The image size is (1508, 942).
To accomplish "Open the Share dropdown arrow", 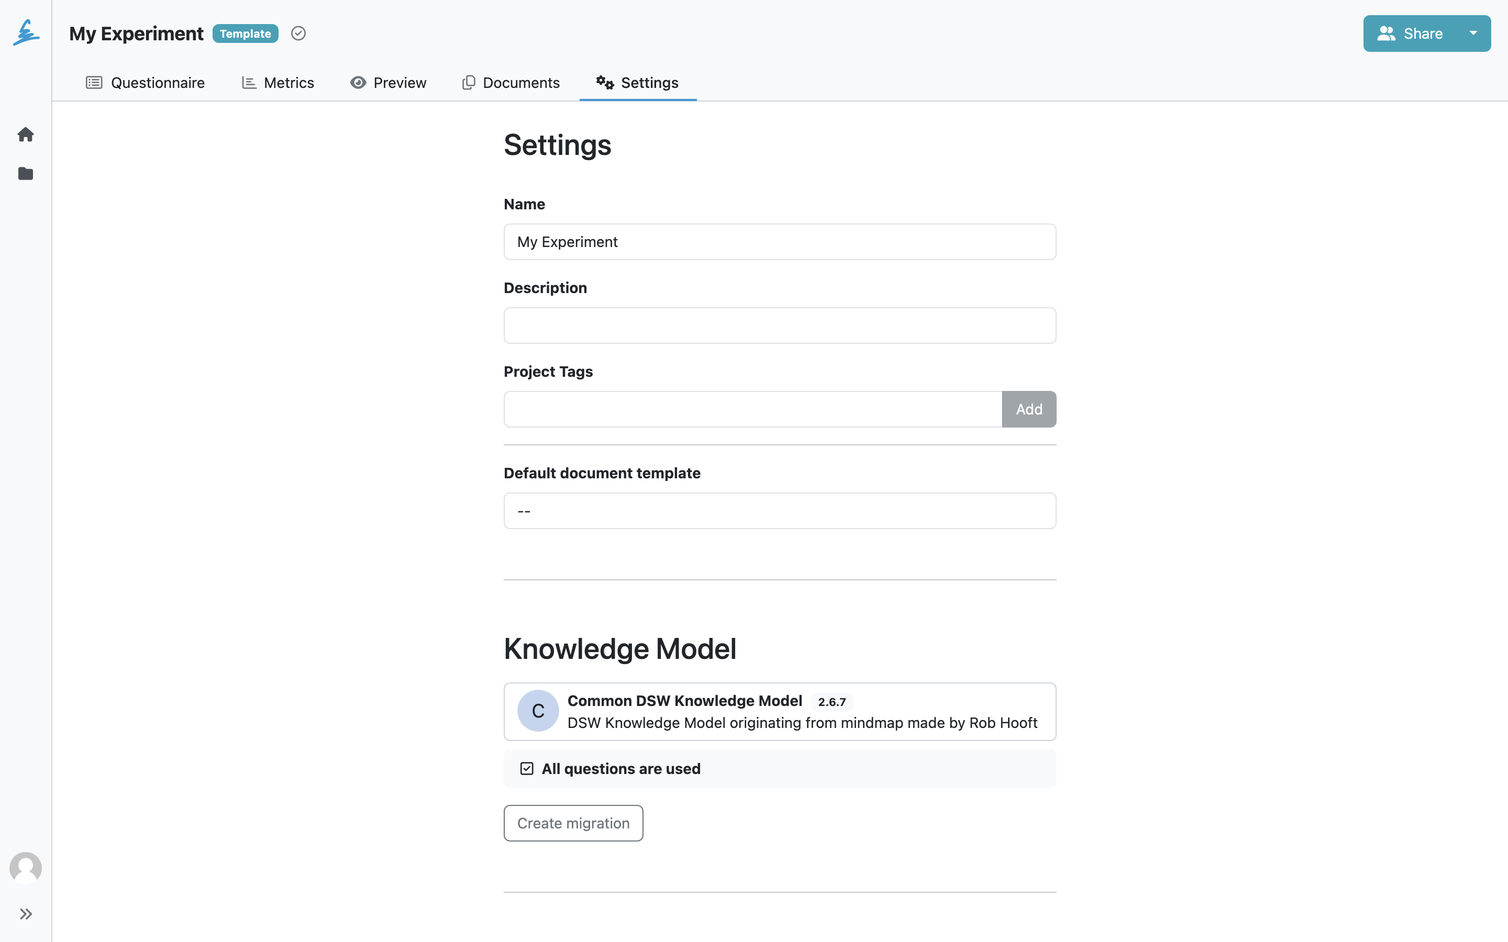I will coord(1473,33).
